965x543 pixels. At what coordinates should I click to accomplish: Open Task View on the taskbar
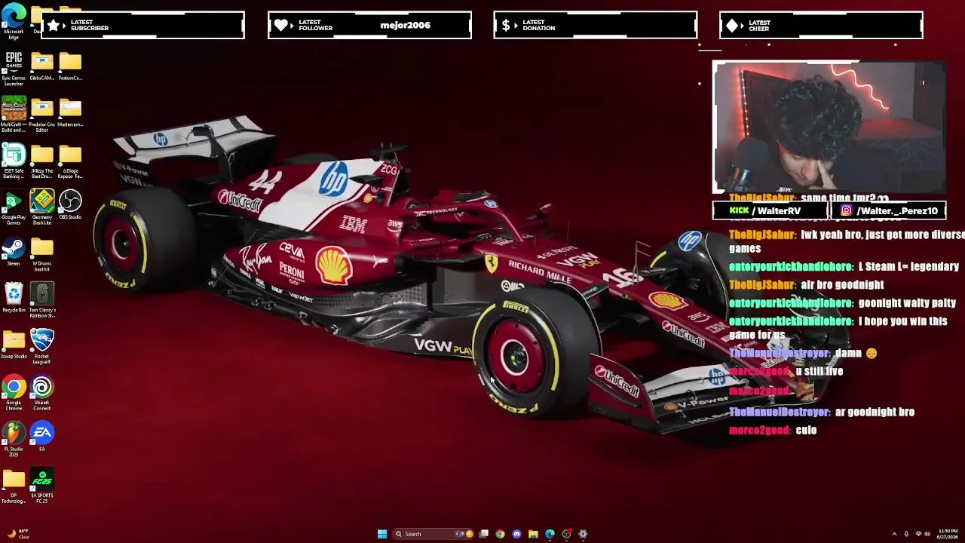click(484, 534)
